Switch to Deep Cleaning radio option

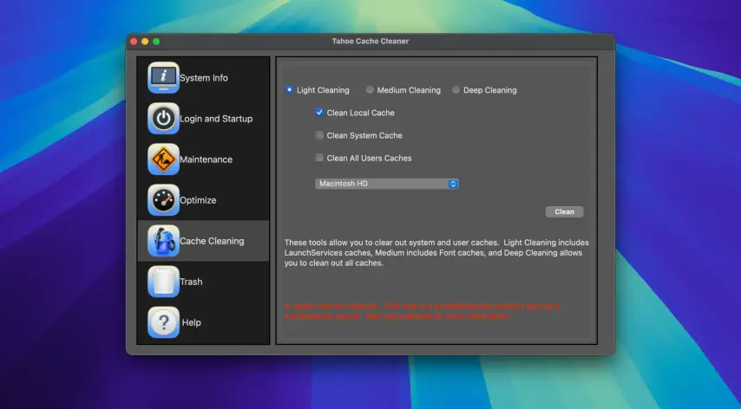[456, 90]
